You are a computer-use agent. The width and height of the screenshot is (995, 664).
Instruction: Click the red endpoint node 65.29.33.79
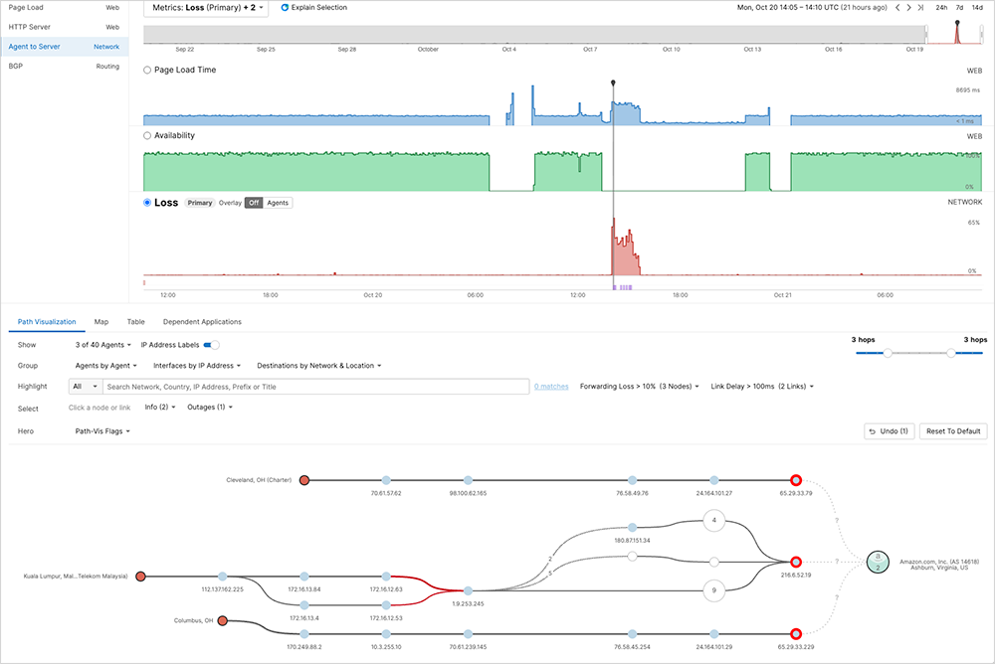(x=795, y=479)
